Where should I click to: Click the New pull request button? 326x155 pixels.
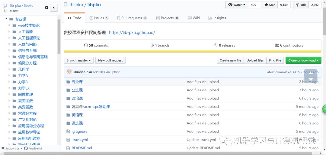pos(110,60)
